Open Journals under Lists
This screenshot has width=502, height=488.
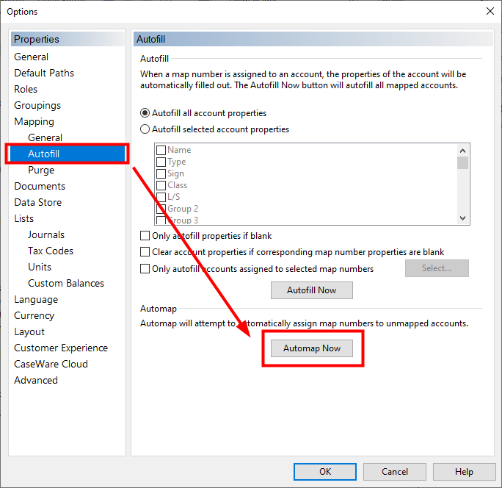click(46, 234)
